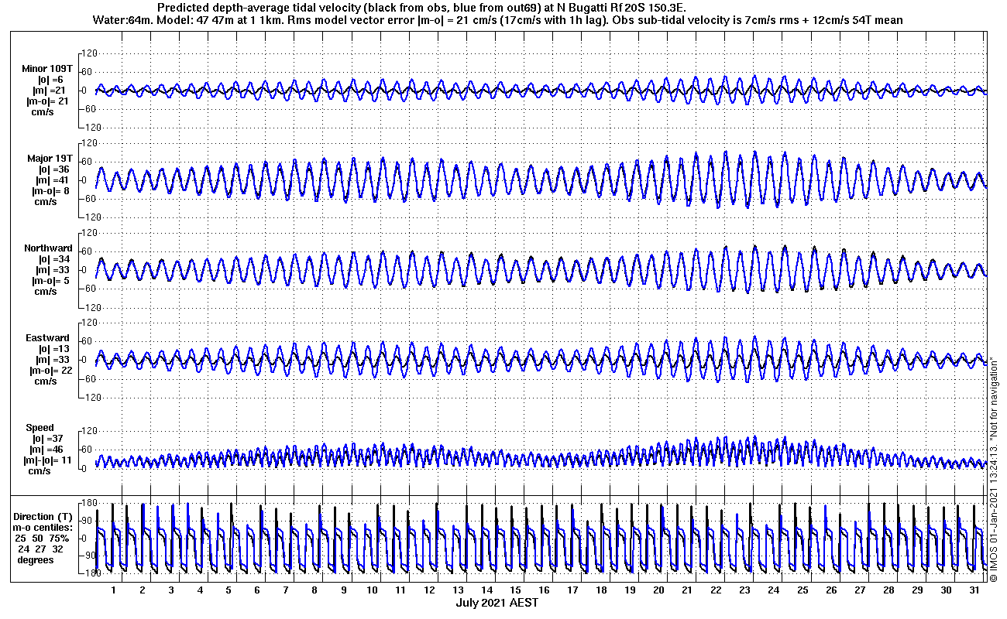
Task: Click '|m| =33' in the Eastward panel
Action: tap(51, 360)
